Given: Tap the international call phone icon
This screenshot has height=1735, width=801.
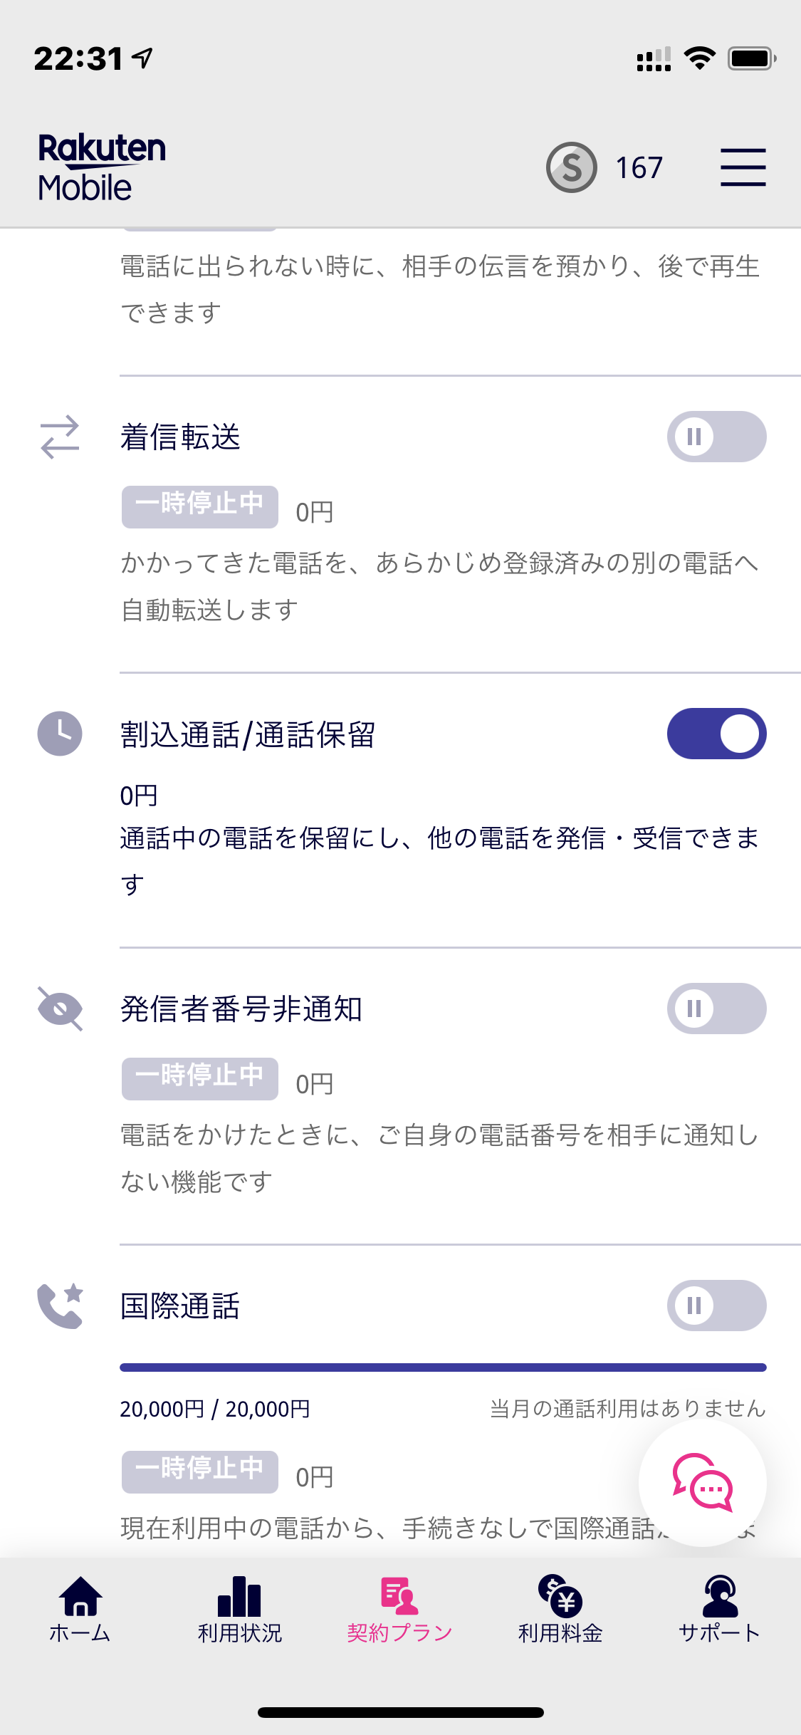Looking at the screenshot, I should (x=60, y=1306).
